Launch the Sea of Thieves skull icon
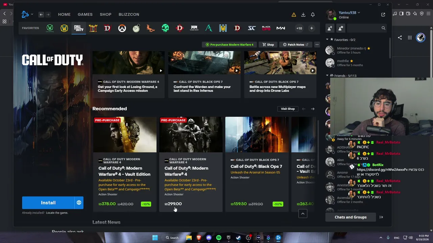 pyautogui.click(x=165, y=28)
